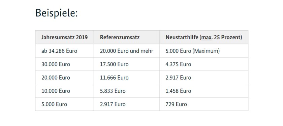Click the Referenzumsatz column header

click(127, 37)
